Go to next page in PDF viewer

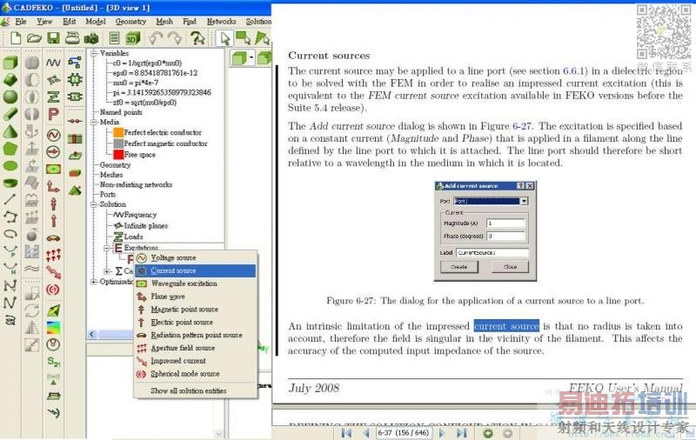[x=442, y=433]
